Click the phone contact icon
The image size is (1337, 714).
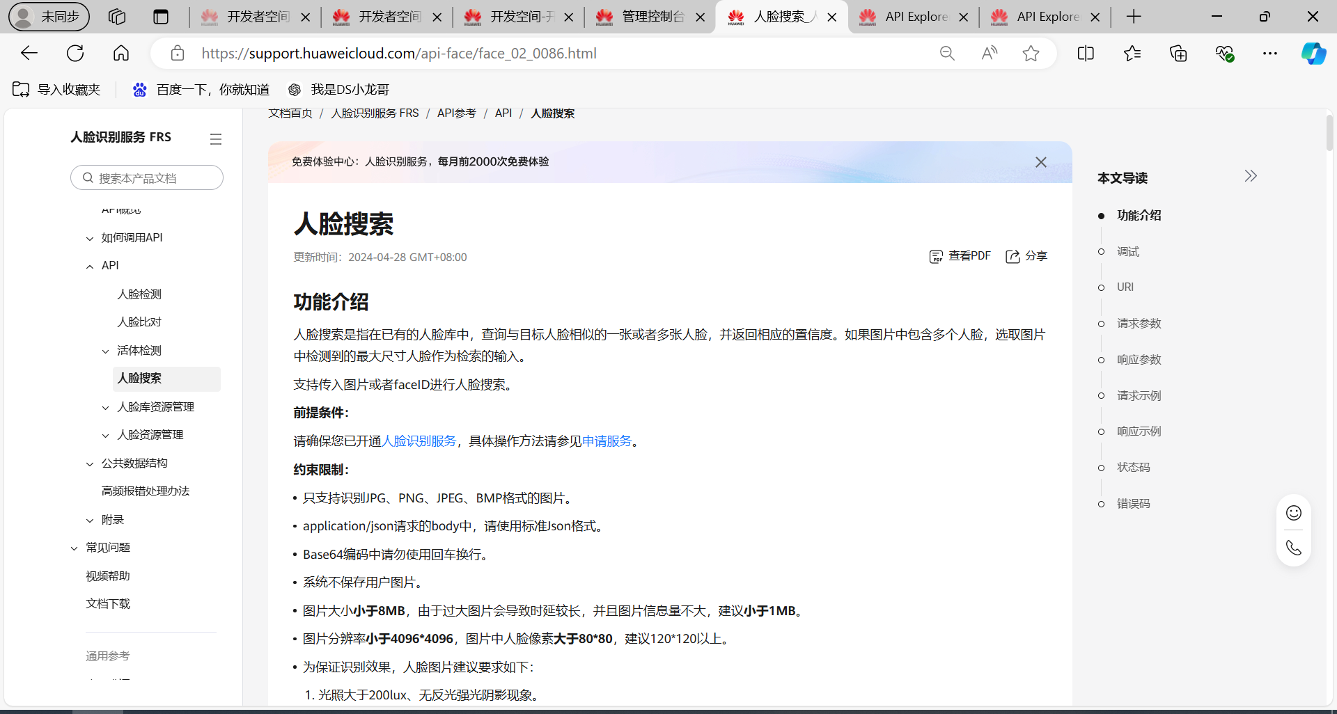coord(1293,548)
